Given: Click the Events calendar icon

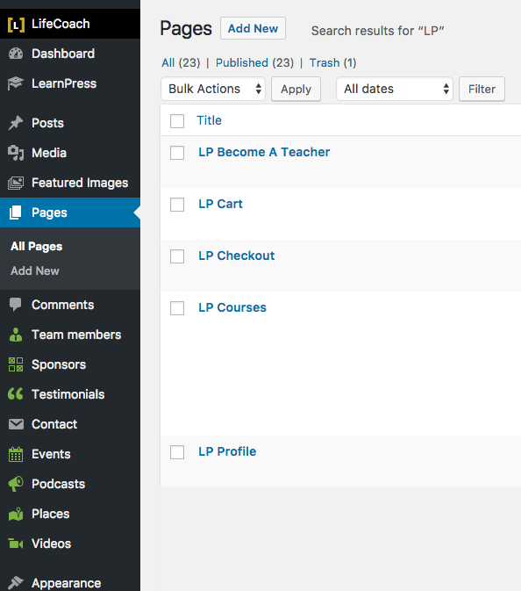Looking at the screenshot, I should point(16,454).
